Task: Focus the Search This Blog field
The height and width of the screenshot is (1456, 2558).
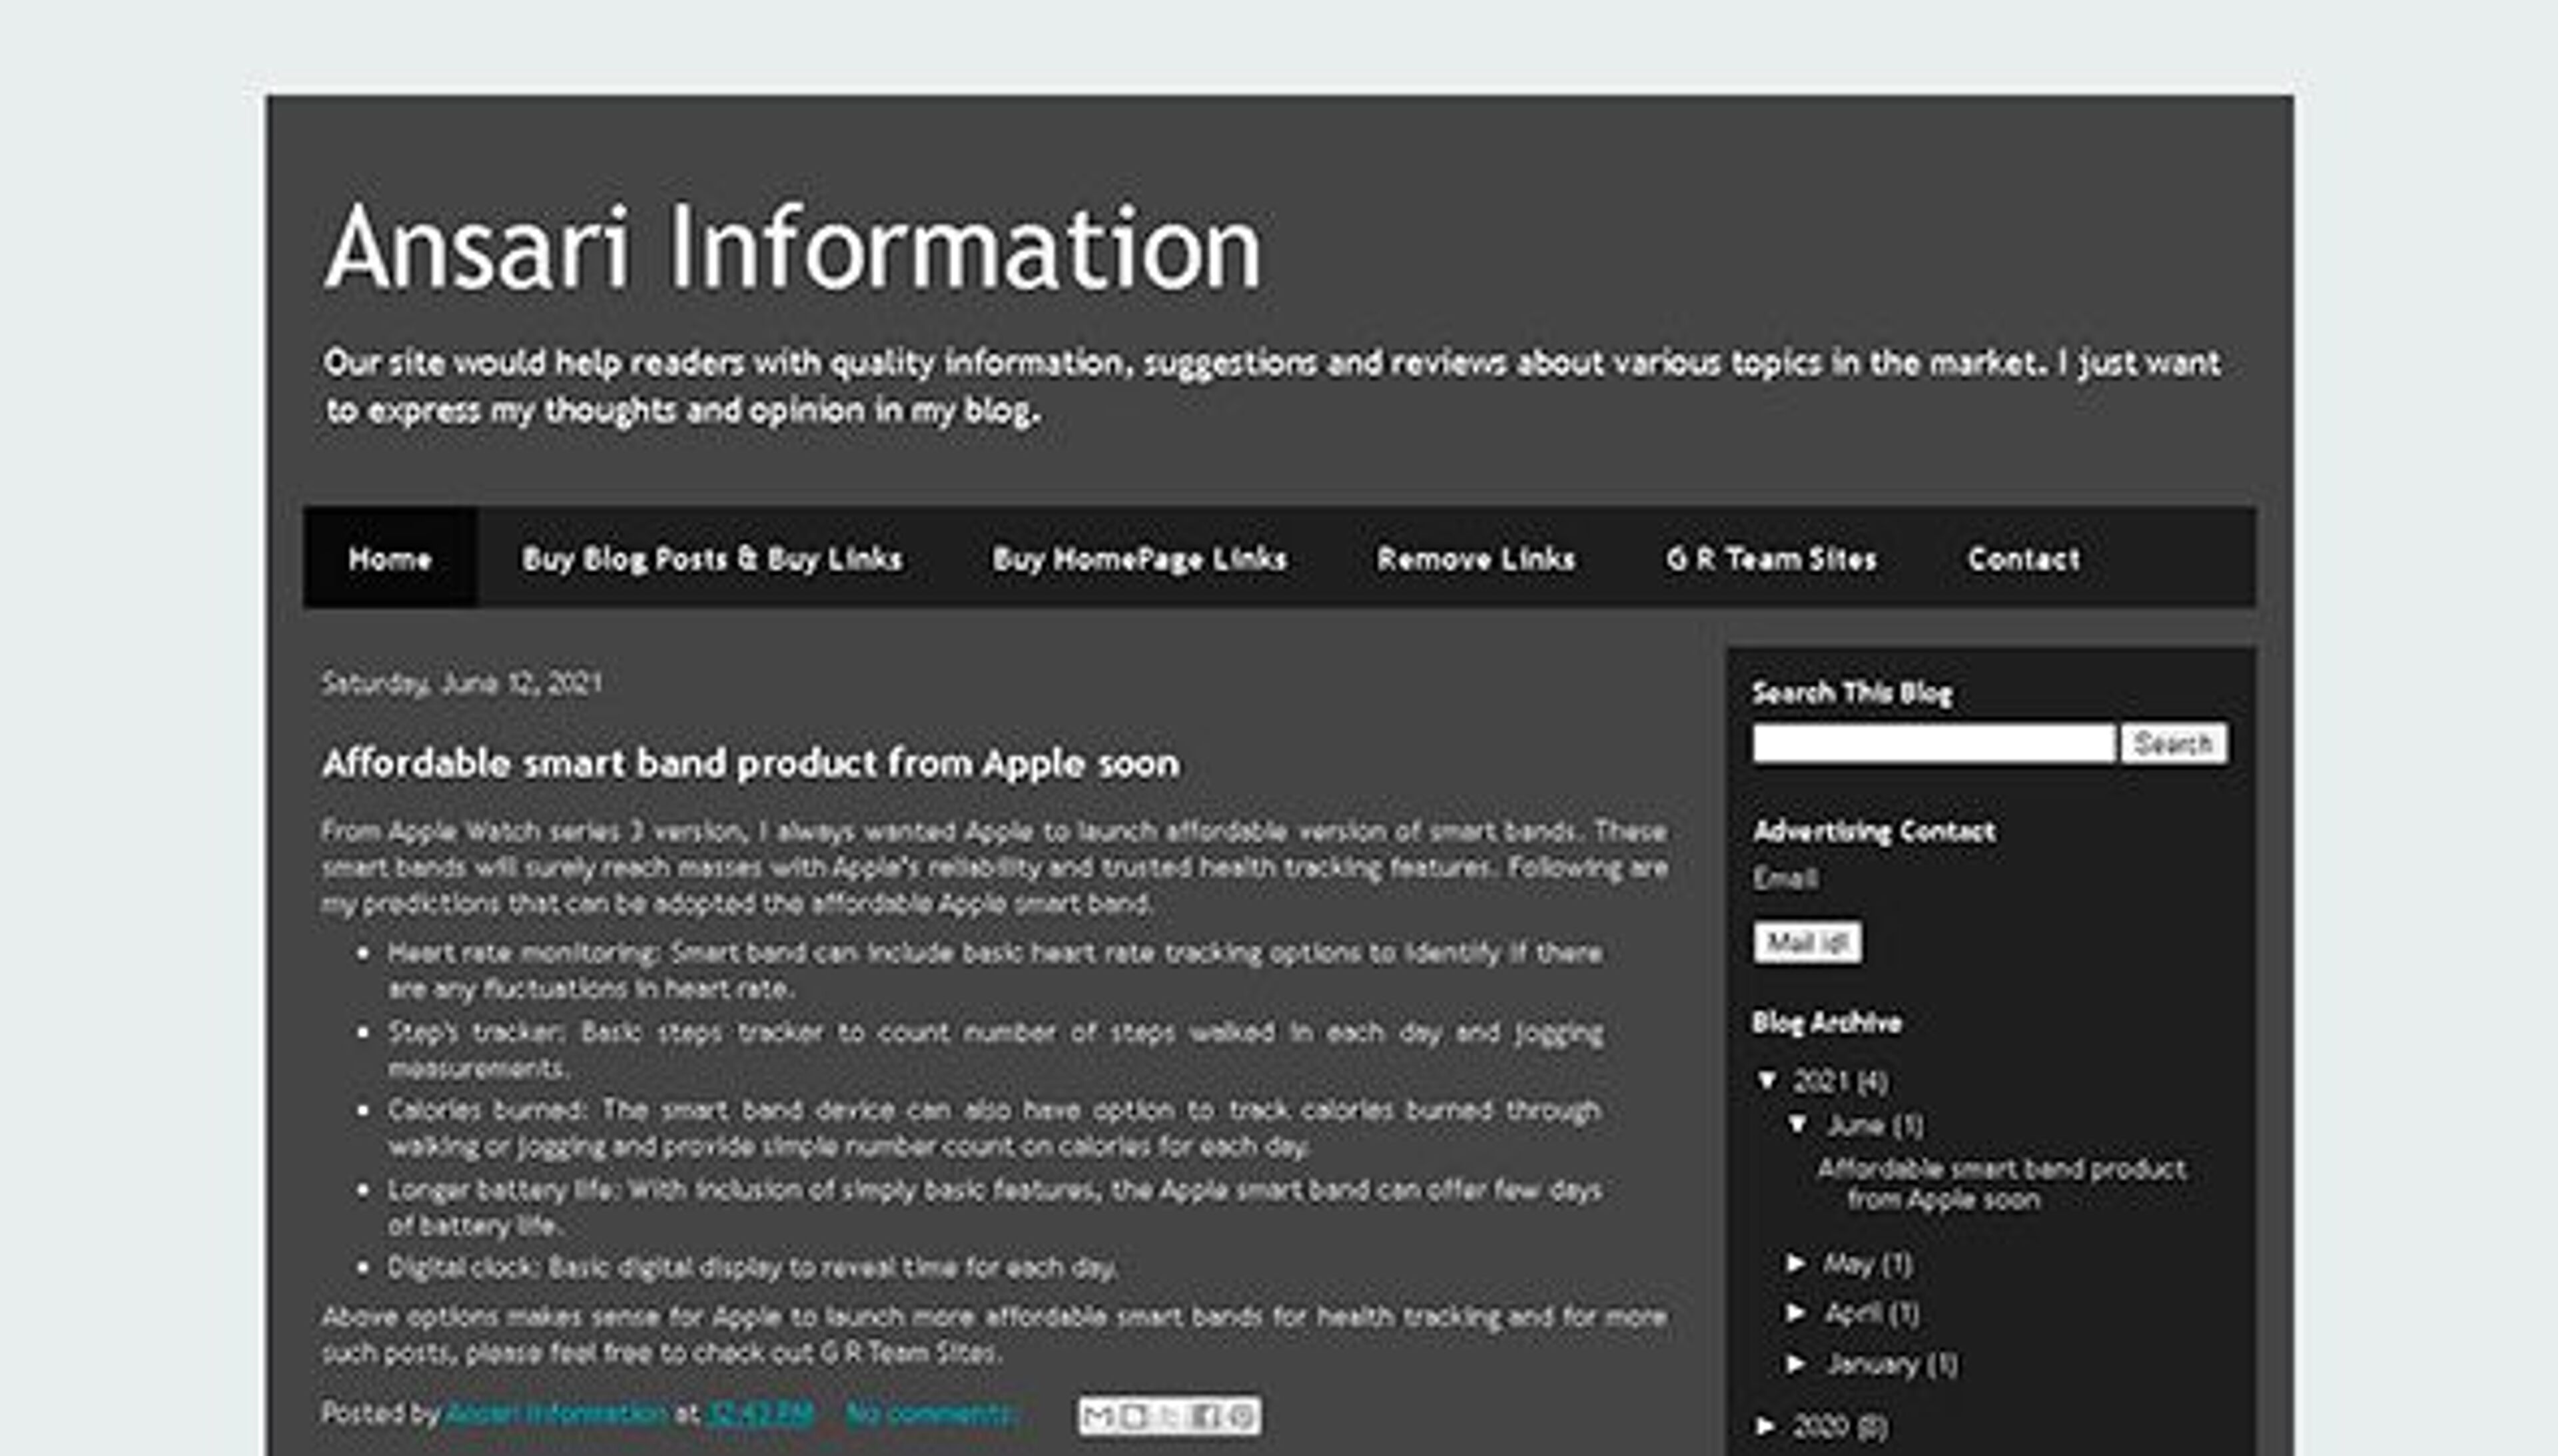Action: [1933, 743]
